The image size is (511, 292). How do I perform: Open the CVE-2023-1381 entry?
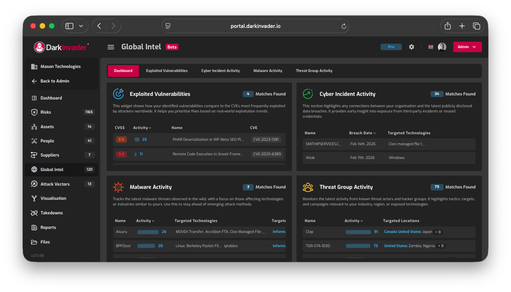coord(267,140)
